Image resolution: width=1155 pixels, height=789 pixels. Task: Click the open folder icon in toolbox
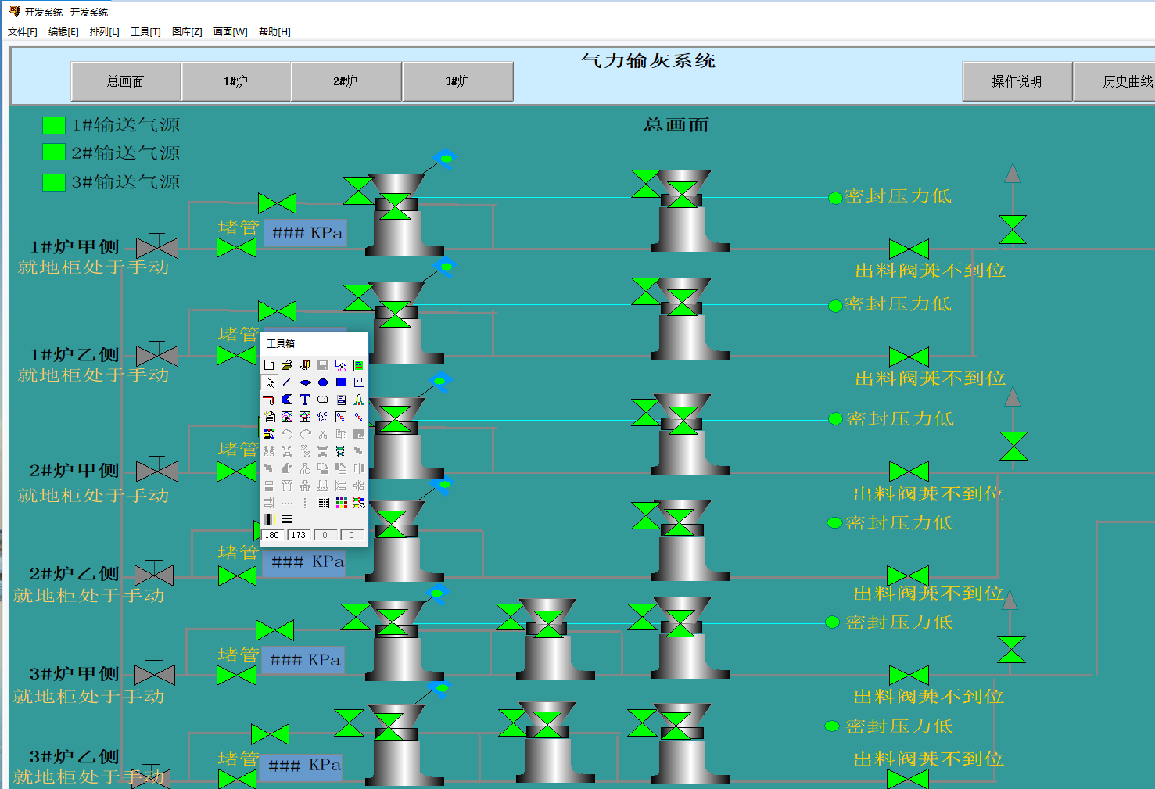click(x=287, y=365)
